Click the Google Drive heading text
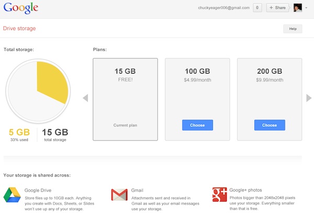This screenshot has width=314, height=213. point(38,190)
